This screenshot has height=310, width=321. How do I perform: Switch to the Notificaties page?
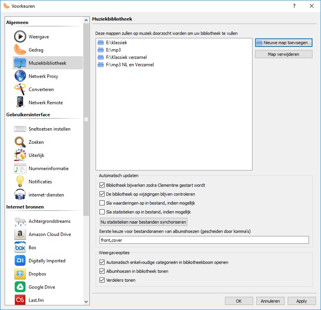tap(48, 181)
